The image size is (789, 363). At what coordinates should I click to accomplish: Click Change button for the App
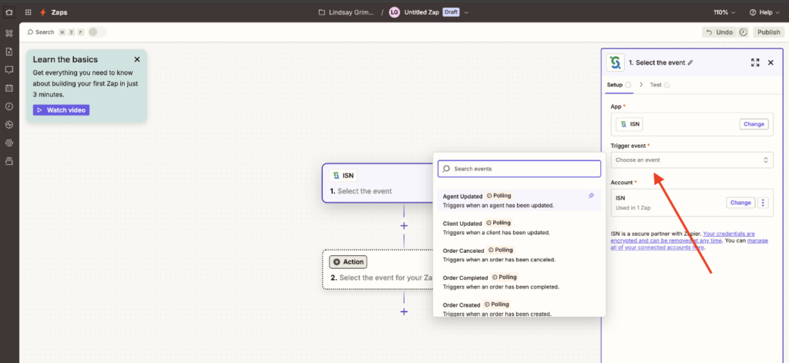(754, 124)
